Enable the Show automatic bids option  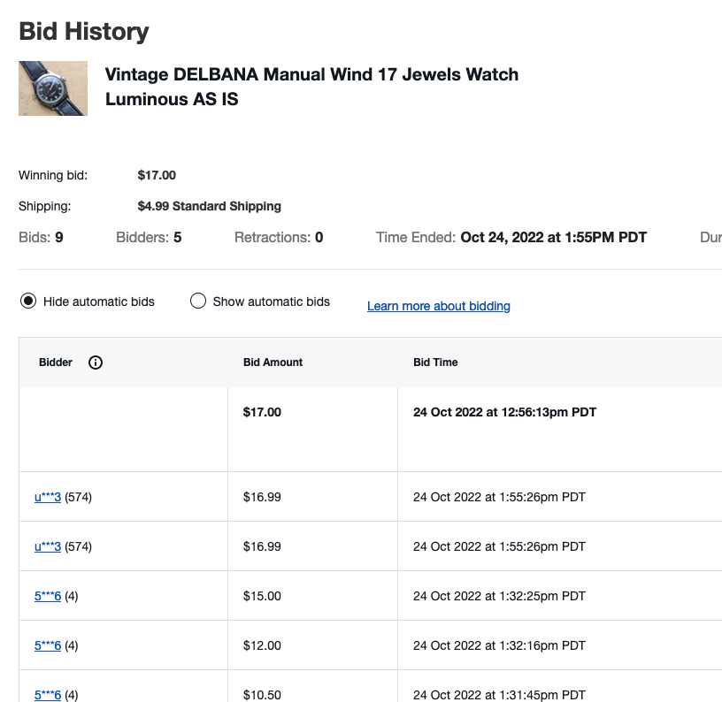(x=198, y=301)
